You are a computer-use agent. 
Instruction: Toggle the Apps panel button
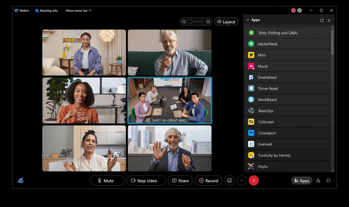click(x=302, y=181)
